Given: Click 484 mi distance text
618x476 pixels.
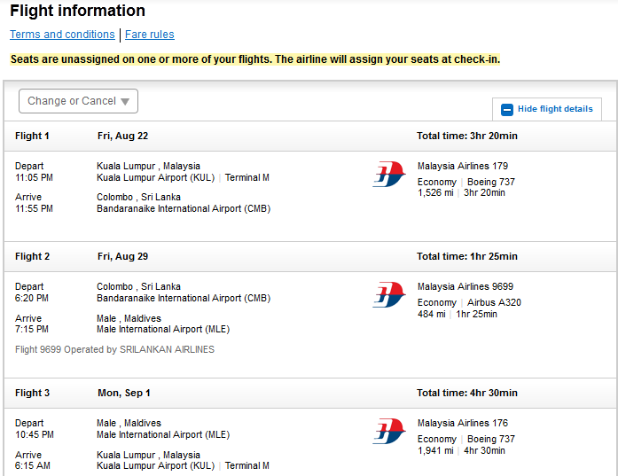Looking at the screenshot, I should coord(432,314).
